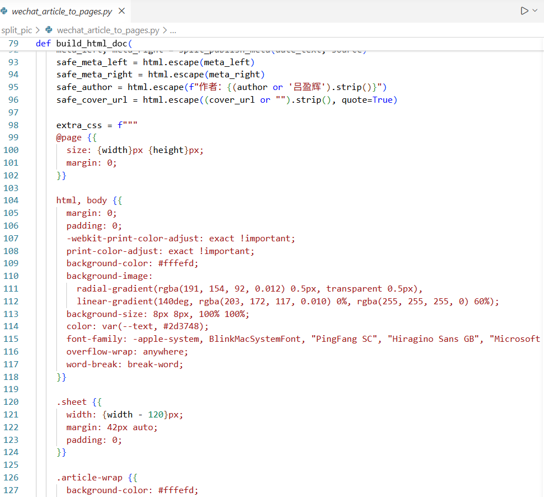Click line number 120 in gutter
544x497 pixels.
coord(11,402)
